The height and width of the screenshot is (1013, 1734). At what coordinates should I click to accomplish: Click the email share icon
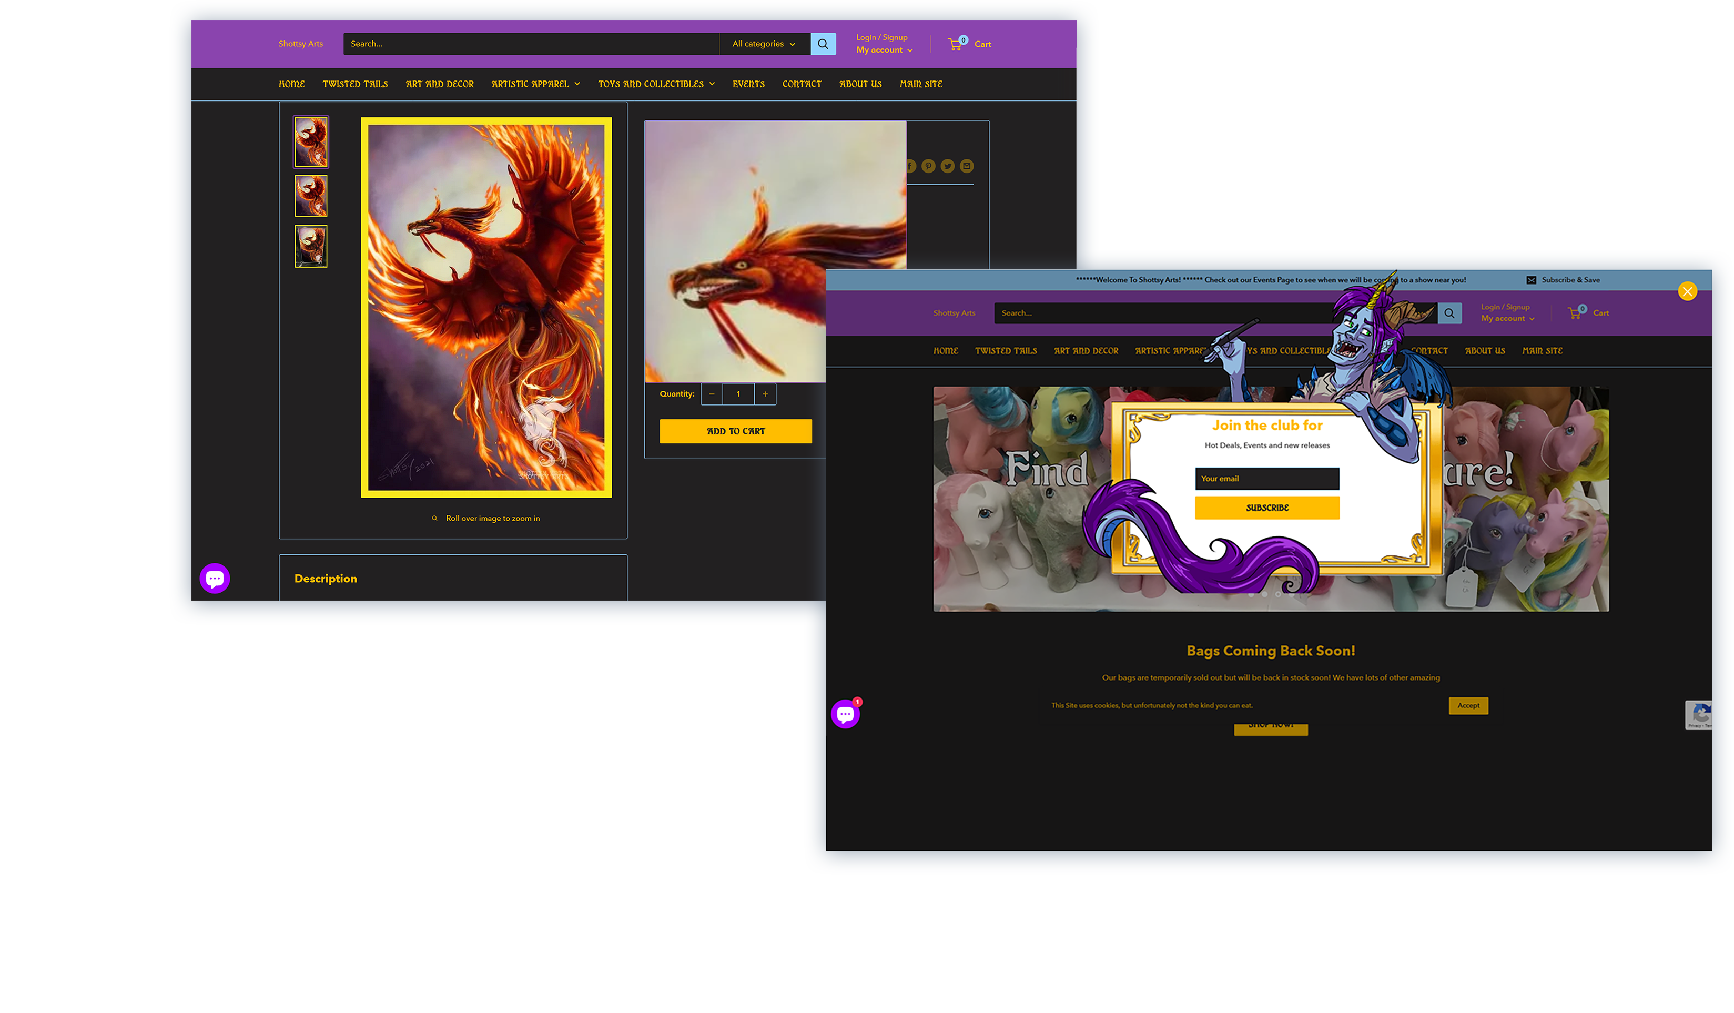[966, 166]
